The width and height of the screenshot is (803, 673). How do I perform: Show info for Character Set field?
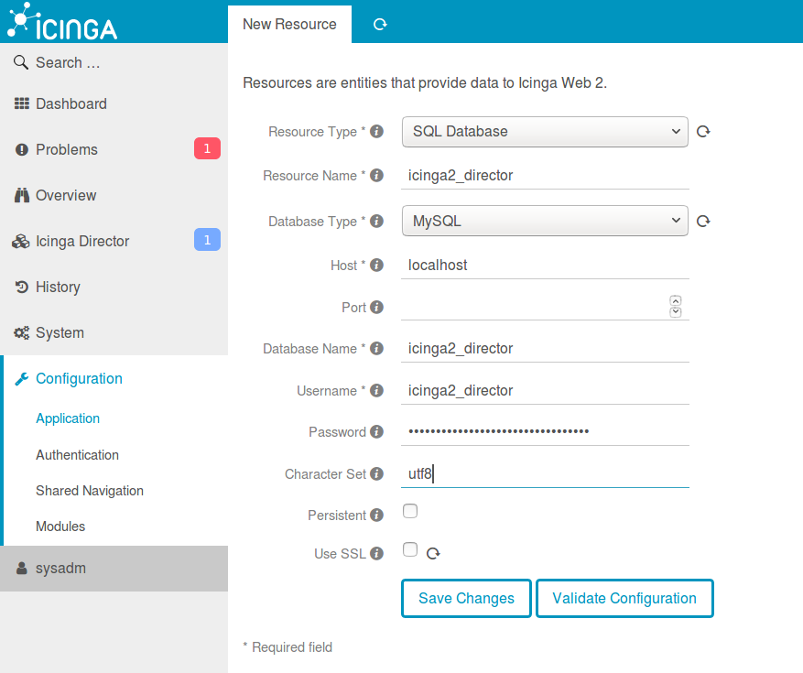[377, 473]
